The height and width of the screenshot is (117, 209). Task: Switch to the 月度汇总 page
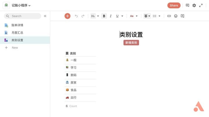pyautogui.click(x=17, y=33)
